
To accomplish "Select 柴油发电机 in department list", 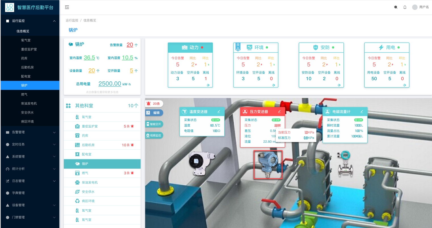I will tap(102, 182).
